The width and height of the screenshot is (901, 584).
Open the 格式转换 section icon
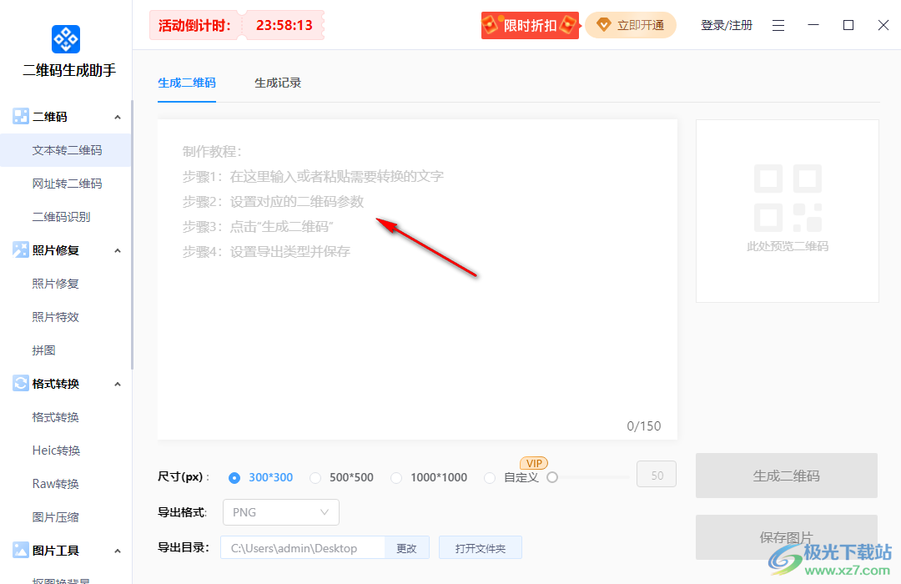20,383
